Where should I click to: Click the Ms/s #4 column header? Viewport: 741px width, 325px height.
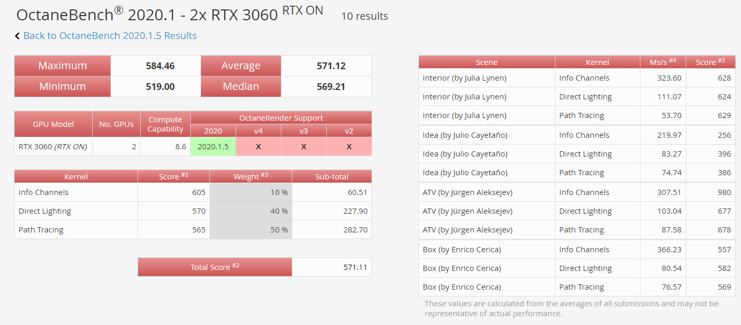click(663, 62)
